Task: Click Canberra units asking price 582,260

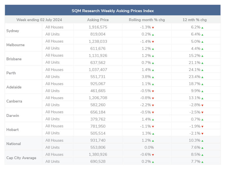Action: click(98, 105)
